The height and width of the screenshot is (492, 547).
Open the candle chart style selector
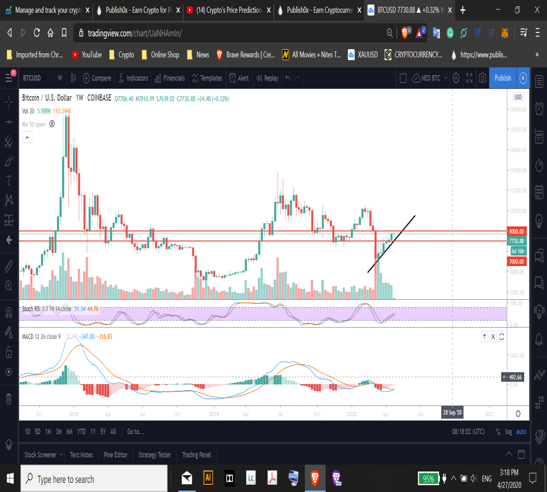click(x=73, y=78)
